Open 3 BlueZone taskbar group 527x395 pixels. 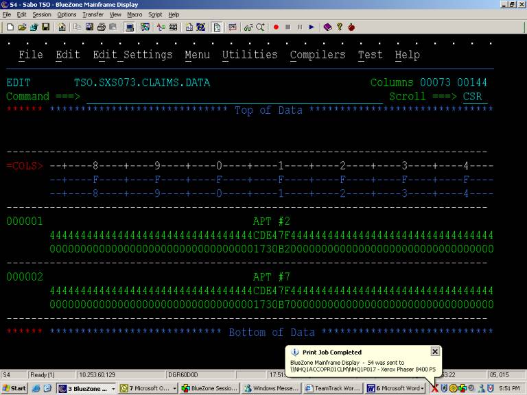(86, 388)
